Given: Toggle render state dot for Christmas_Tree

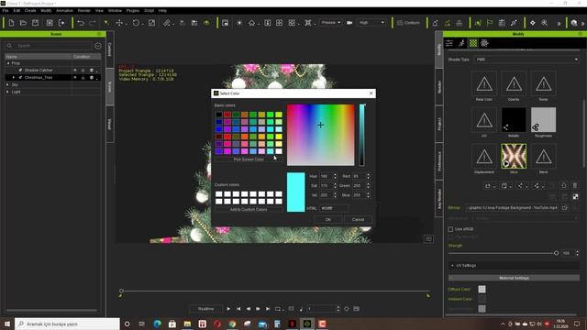Looking at the screenshot, I should (92, 77).
